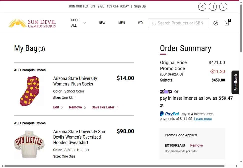The height and width of the screenshot is (168, 243).
Task: Click the Zip payment logo
Action: coord(166,91)
